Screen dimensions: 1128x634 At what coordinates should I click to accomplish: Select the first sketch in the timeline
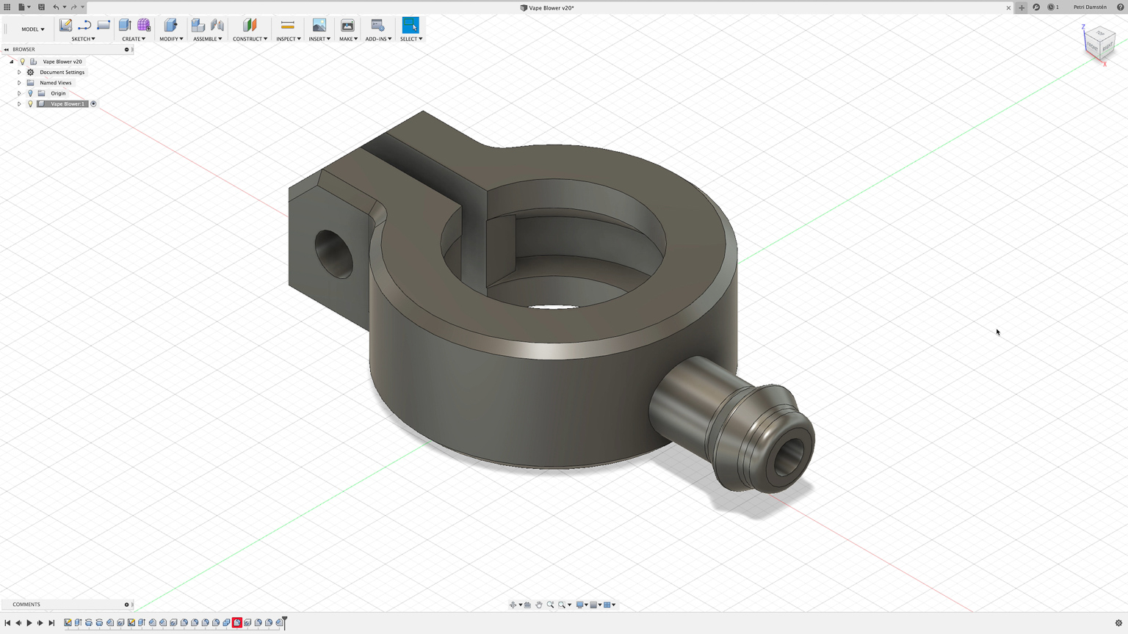coord(68,623)
